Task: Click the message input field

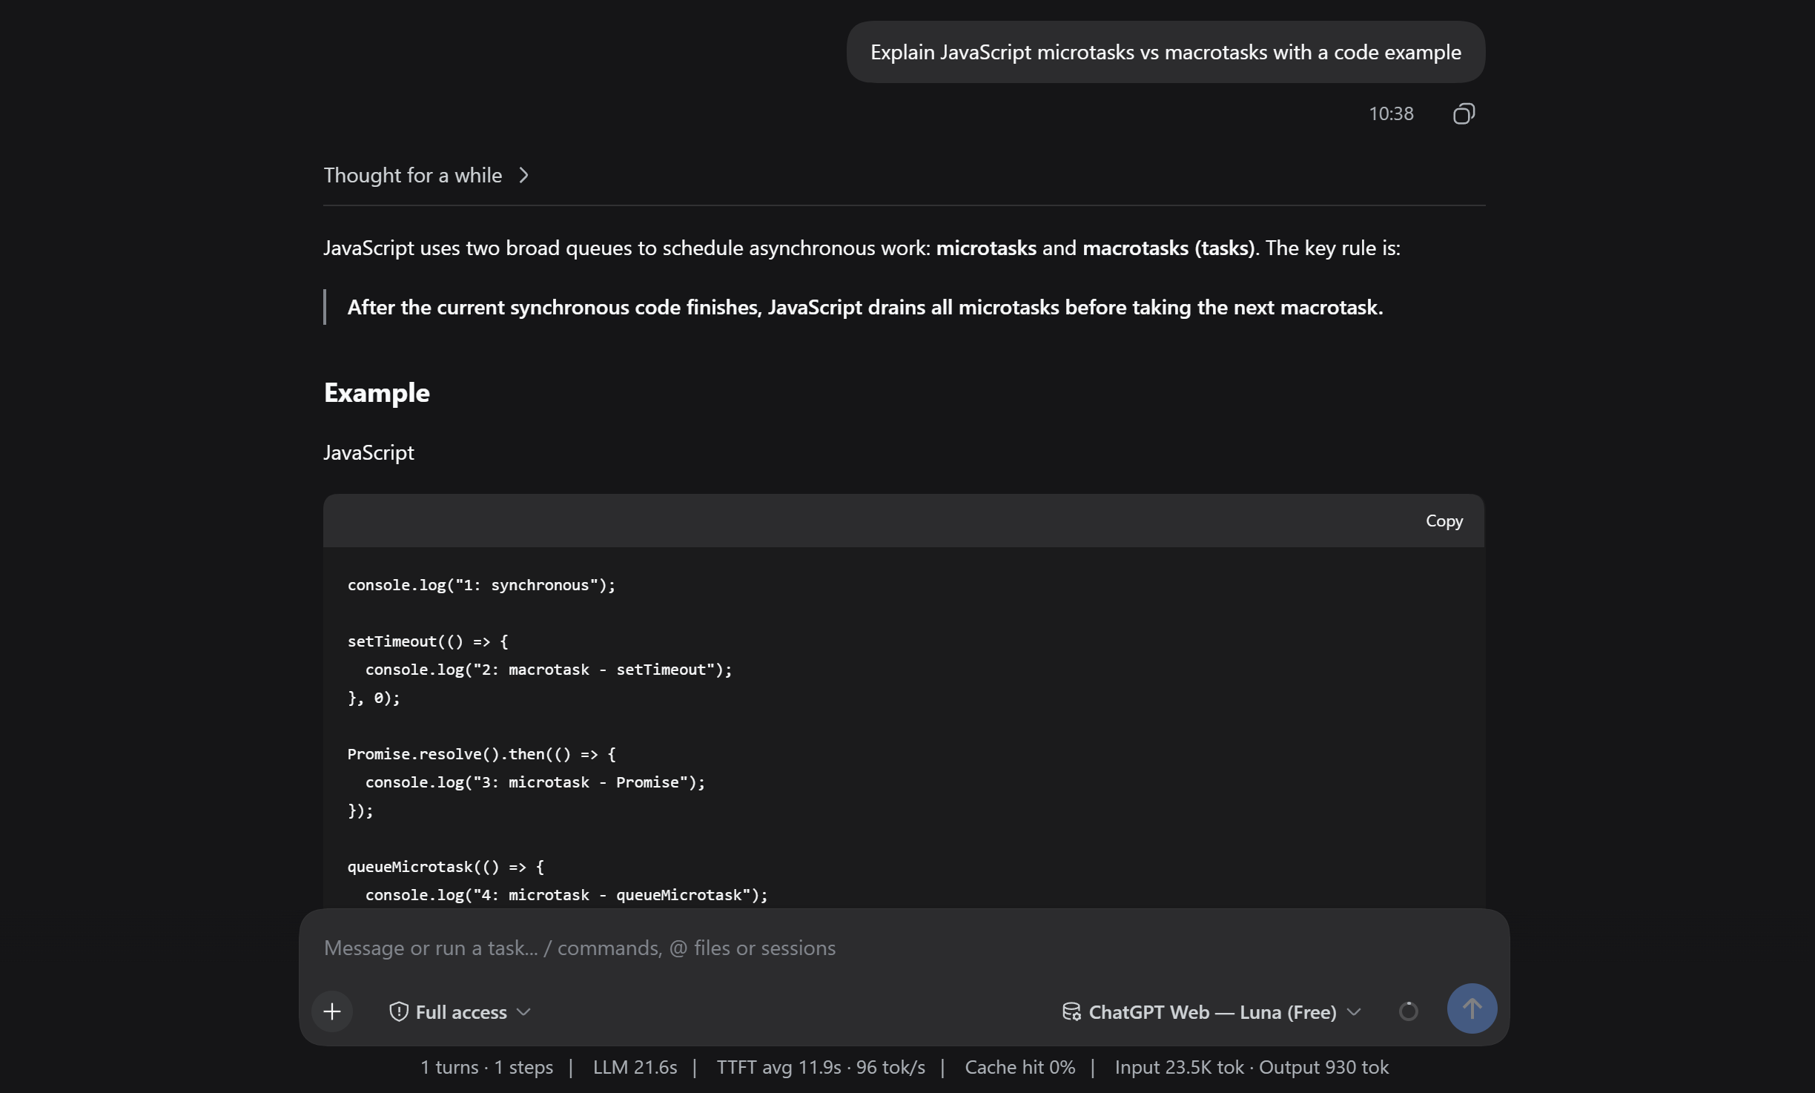Action: pyautogui.click(x=904, y=948)
